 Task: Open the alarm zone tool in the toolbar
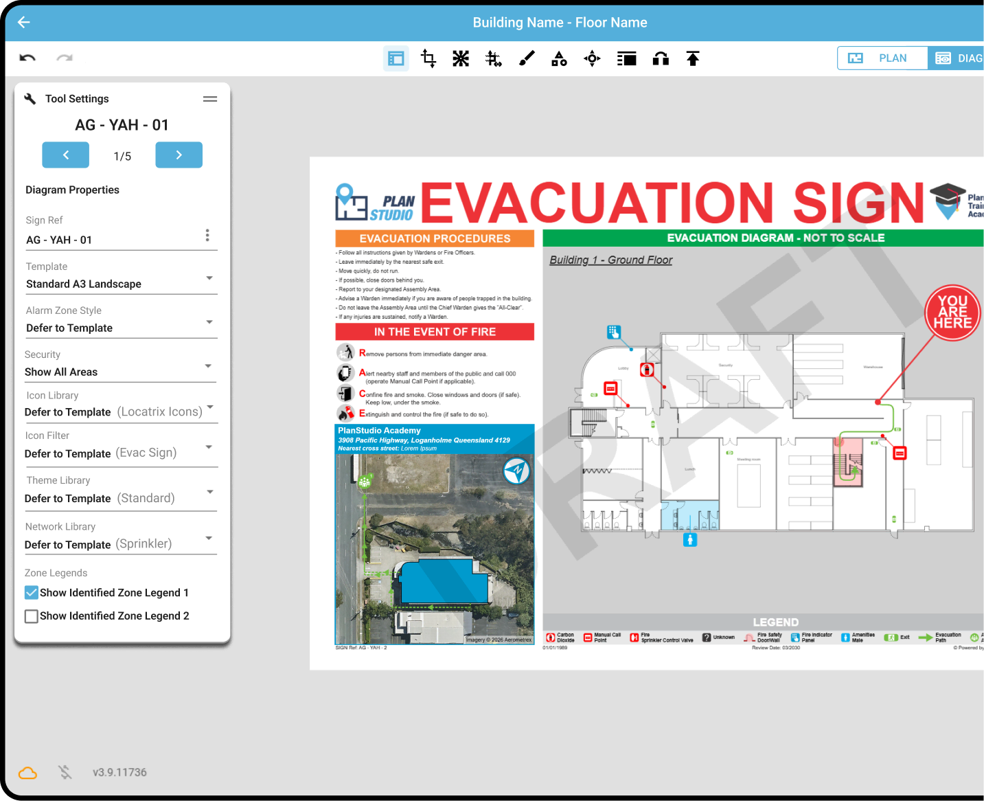(461, 58)
